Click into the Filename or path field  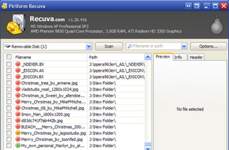pyautogui.click(x=157, y=46)
